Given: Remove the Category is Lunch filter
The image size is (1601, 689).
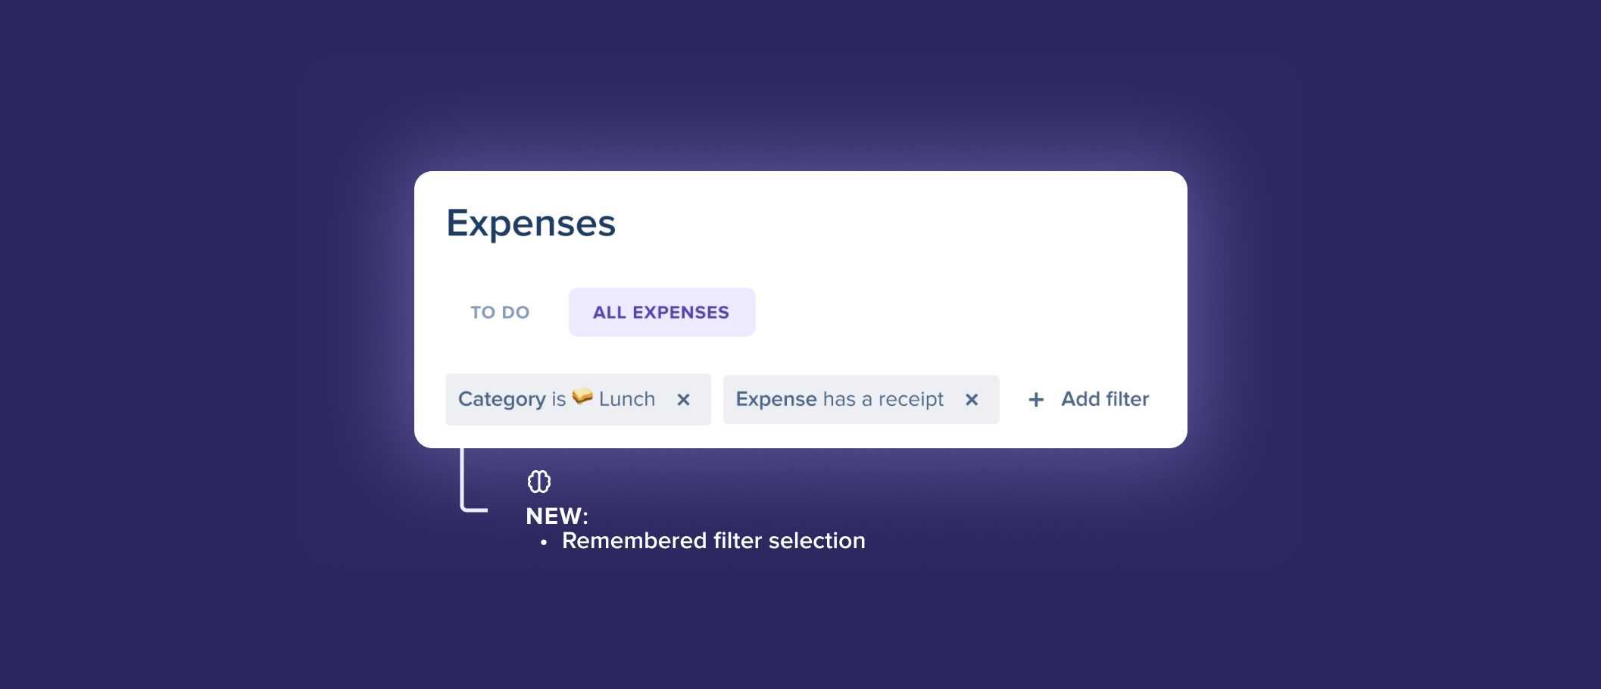Looking at the screenshot, I should click(683, 400).
